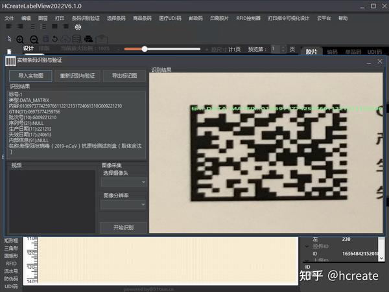Click the zoom ratio slider handle

tap(145, 49)
